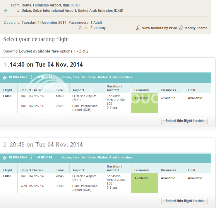Open the View Results by Price link
This screenshot has height=208, width=216.
tap(159, 28)
